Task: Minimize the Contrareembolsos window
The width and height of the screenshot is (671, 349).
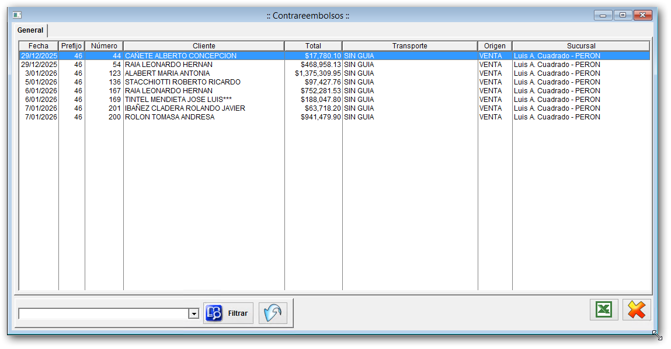Action: pyautogui.click(x=603, y=15)
